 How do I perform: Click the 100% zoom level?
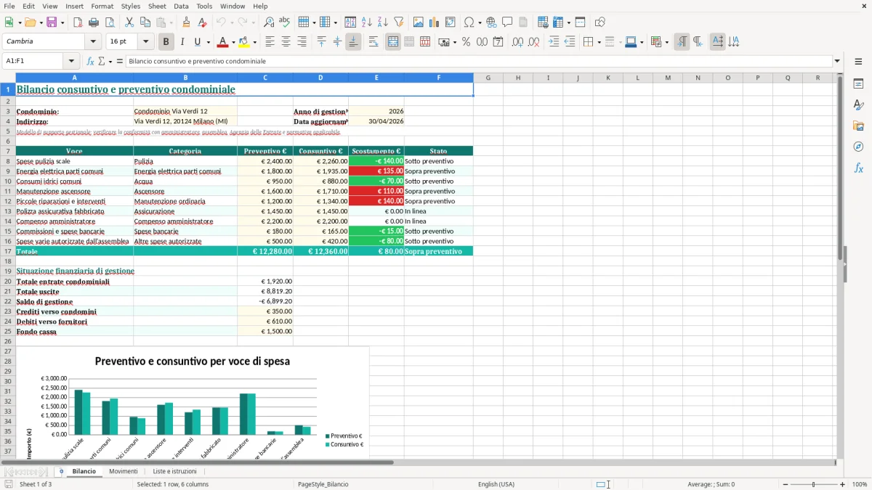pyautogui.click(x=860, y=484)
